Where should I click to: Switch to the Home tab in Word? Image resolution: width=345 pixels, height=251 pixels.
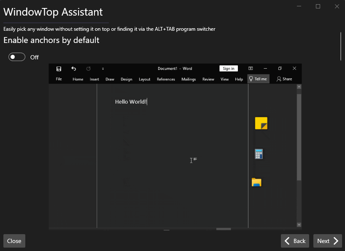coord(78,79)
